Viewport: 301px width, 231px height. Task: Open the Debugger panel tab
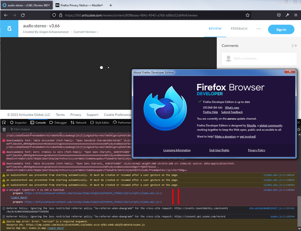[58, 123]
